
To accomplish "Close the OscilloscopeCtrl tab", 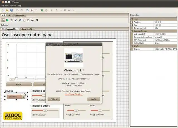I will point(19,29).
